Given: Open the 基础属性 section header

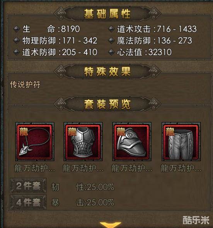Looking at the screenshot, I should (107, 14).
